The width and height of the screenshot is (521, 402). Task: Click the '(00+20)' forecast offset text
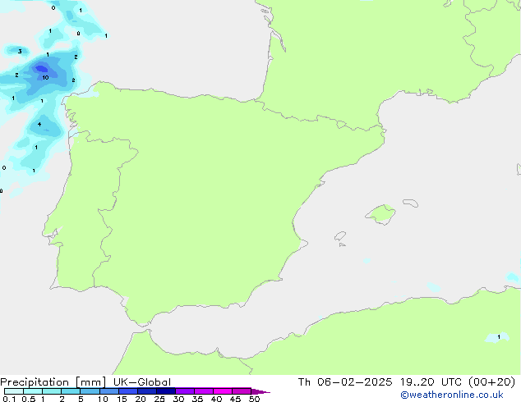click(491, 382)
